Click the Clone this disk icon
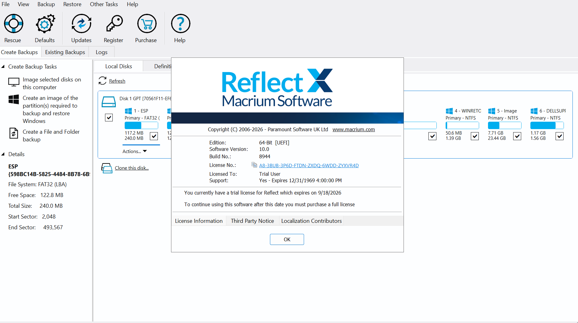The width and height of the screenshot is (578, 323). click(x=107, y=168)
